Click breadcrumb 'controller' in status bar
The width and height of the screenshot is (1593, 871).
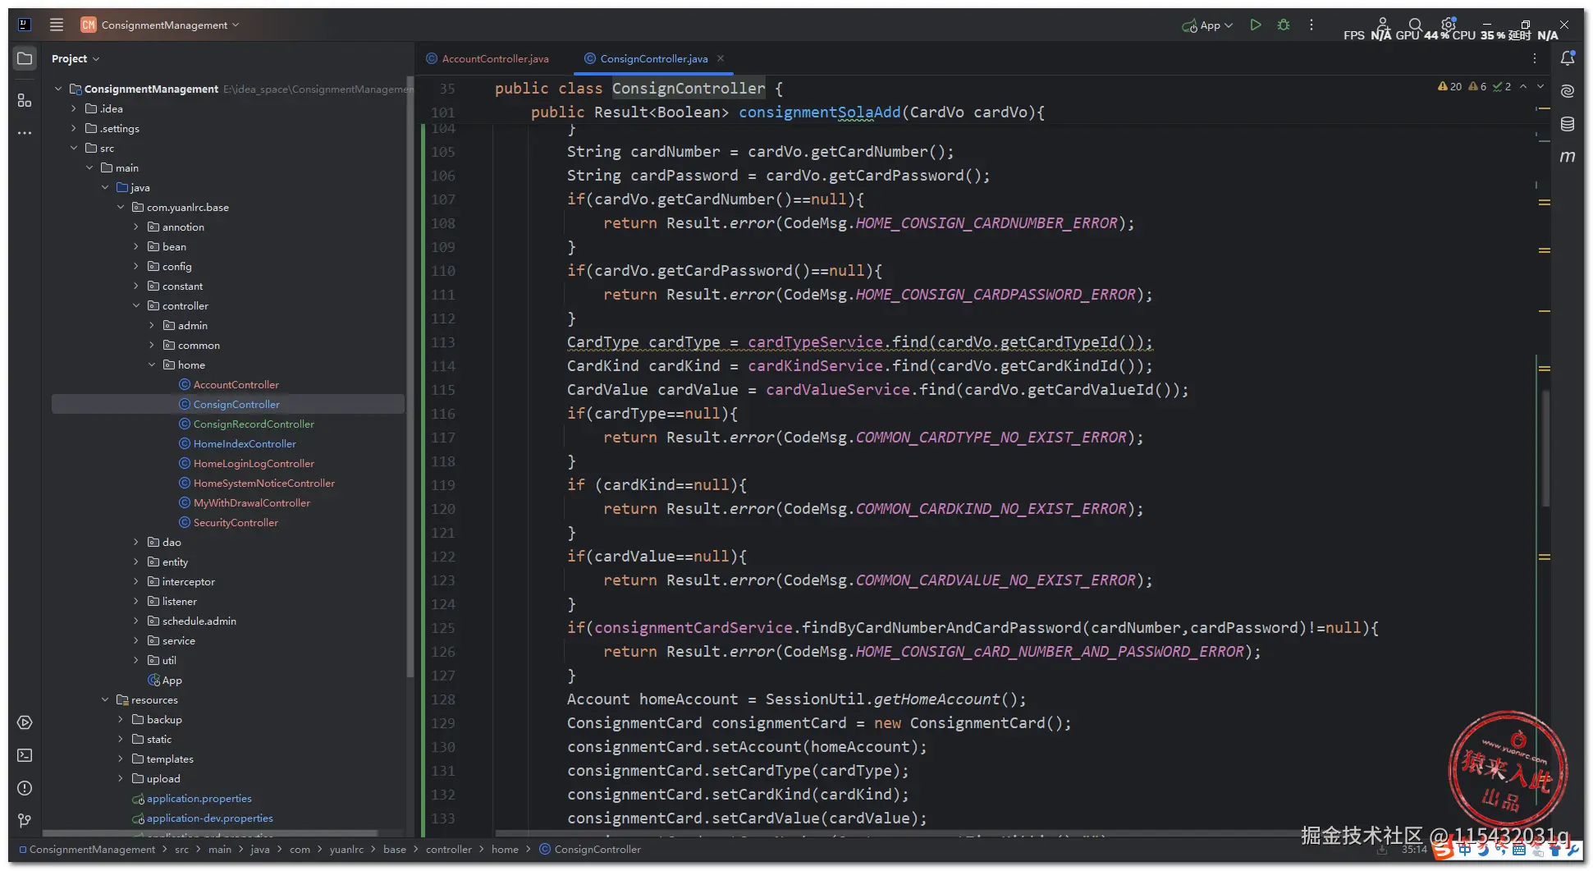[x=449, y=849]
